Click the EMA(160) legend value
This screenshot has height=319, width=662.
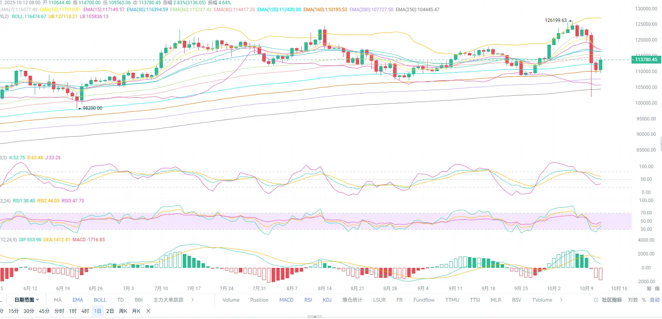325,10
